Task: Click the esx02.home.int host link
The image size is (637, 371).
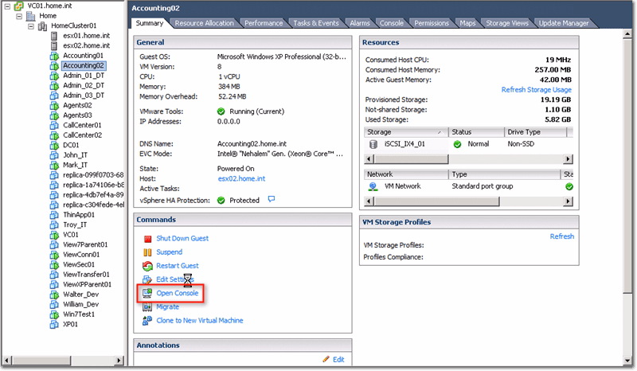Action: [242, 179]
